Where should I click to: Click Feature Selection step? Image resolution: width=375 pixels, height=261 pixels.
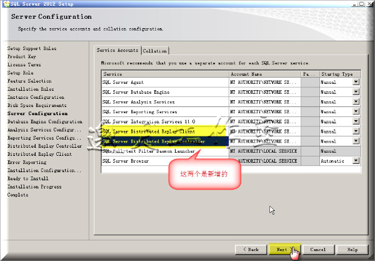(x=29, y=81)
